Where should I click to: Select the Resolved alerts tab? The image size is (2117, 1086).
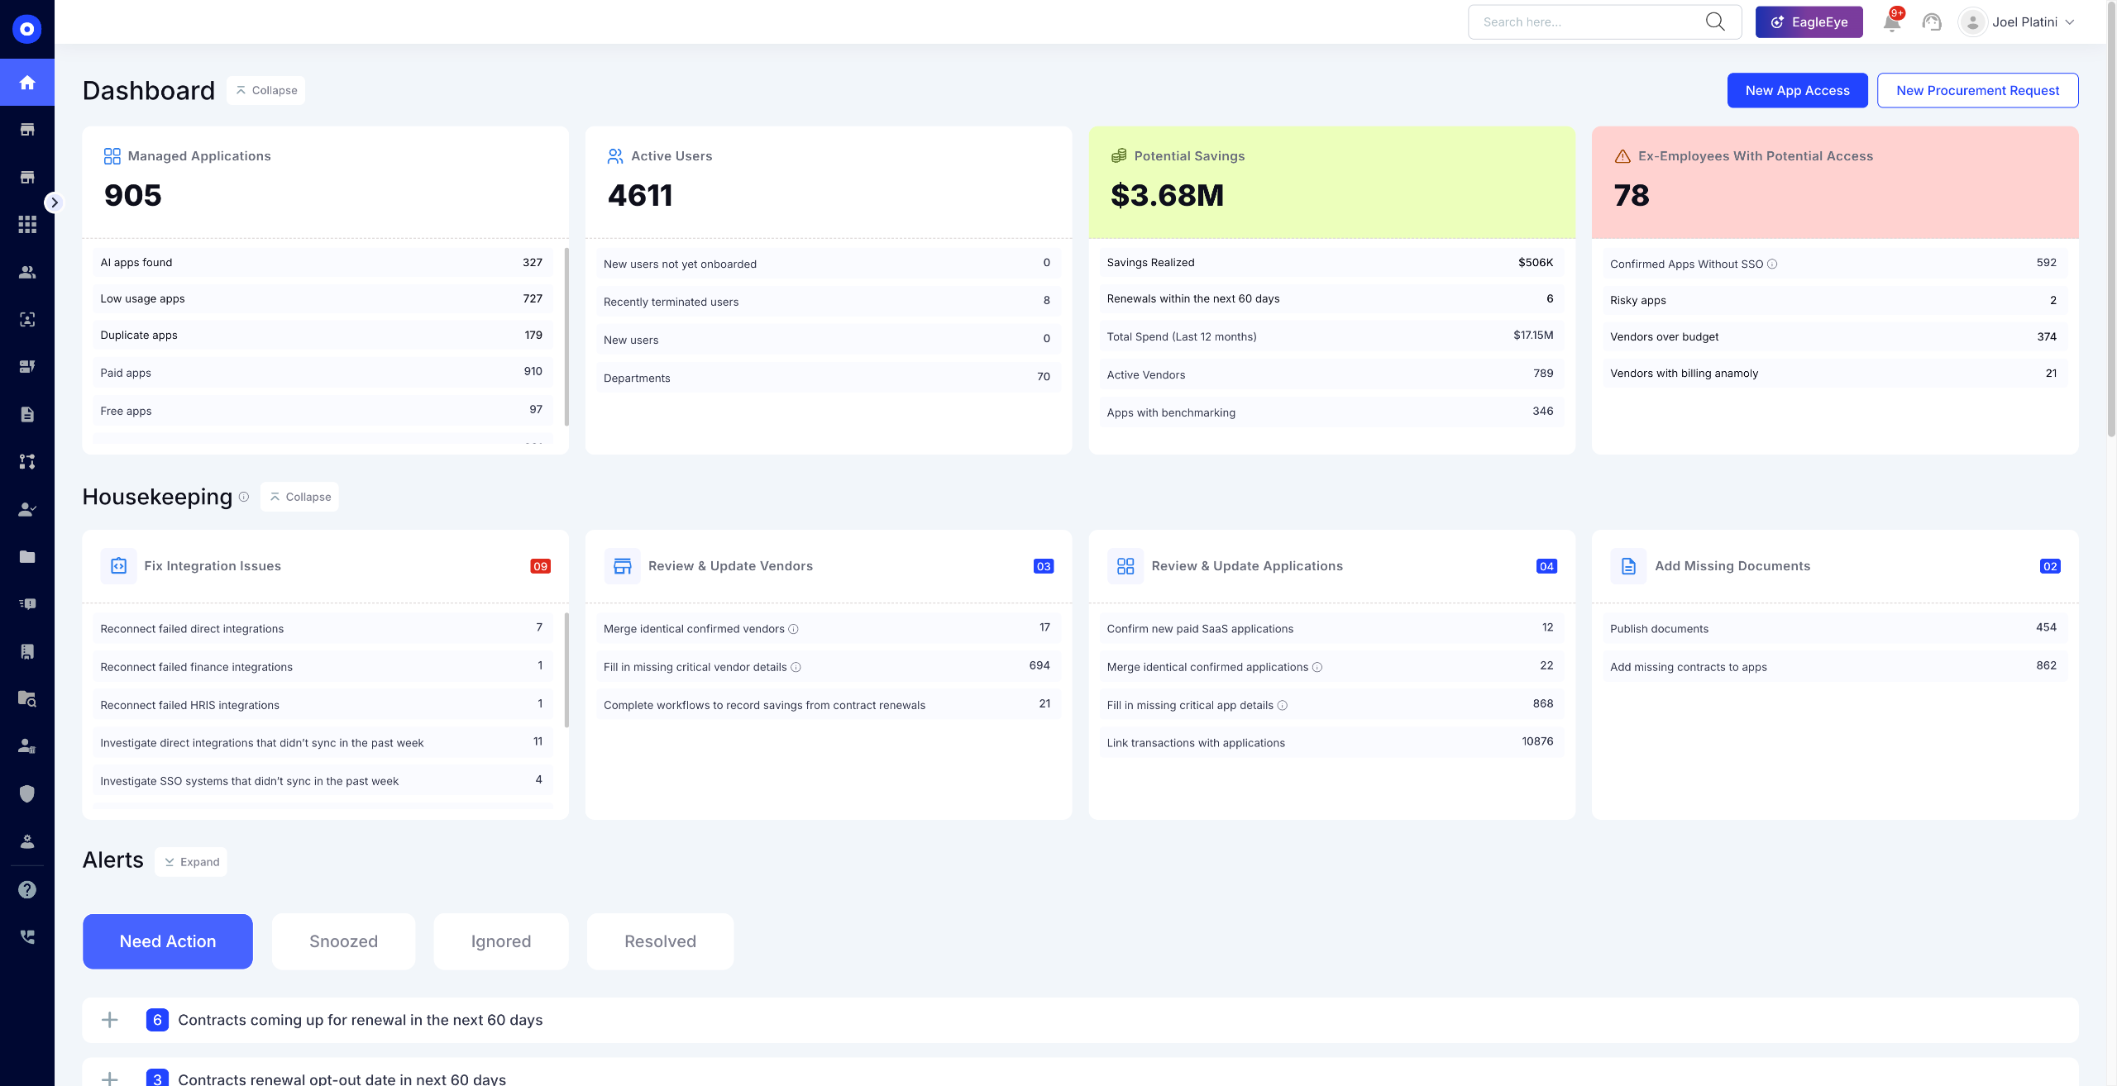(x=660, y=941)
